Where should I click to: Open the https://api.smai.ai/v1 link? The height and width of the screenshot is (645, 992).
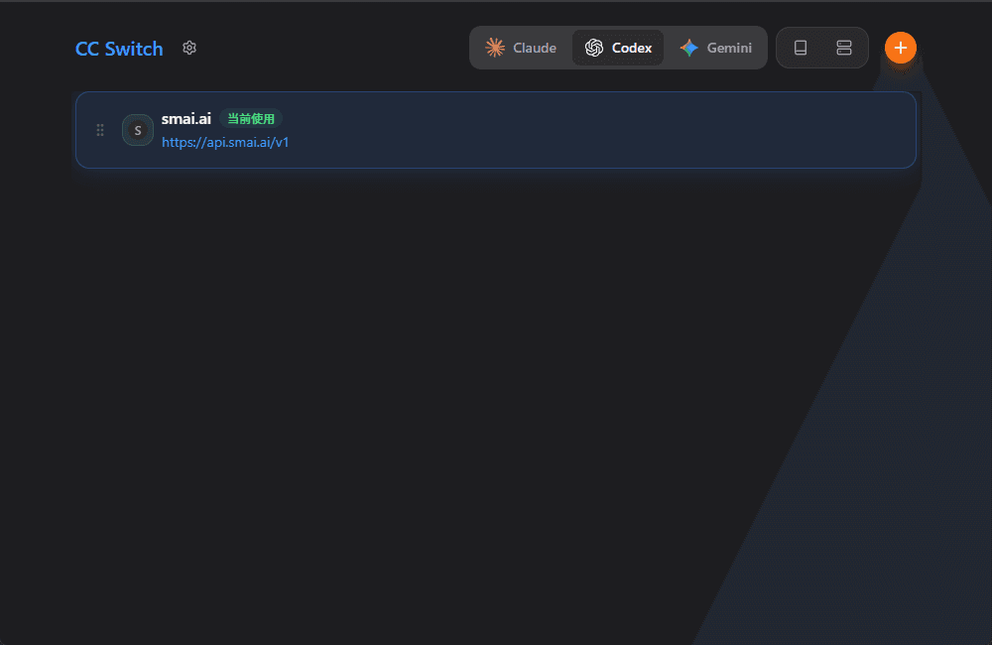coord(225,142)
